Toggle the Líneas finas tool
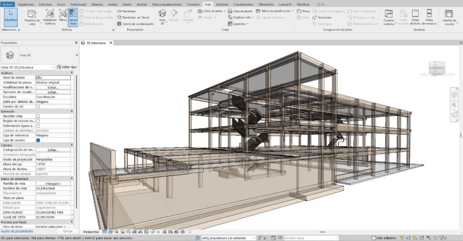 click(x=73, y=17)
